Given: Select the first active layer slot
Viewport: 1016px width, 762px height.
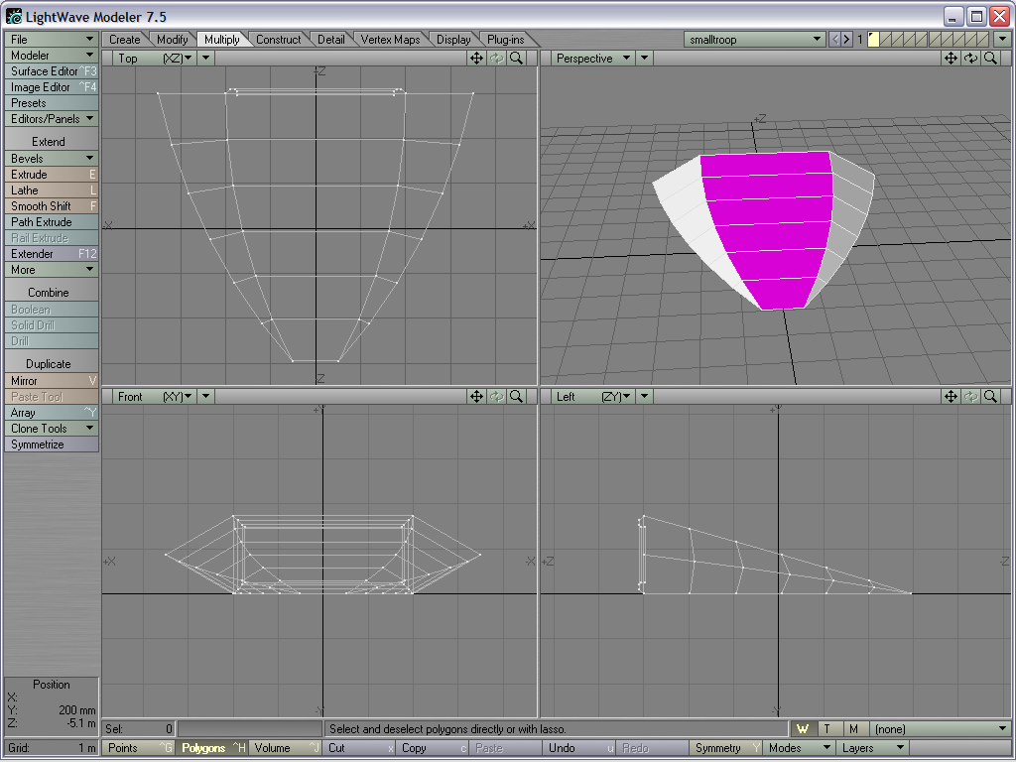Looking at the screenshot, I should pos(873,40).
